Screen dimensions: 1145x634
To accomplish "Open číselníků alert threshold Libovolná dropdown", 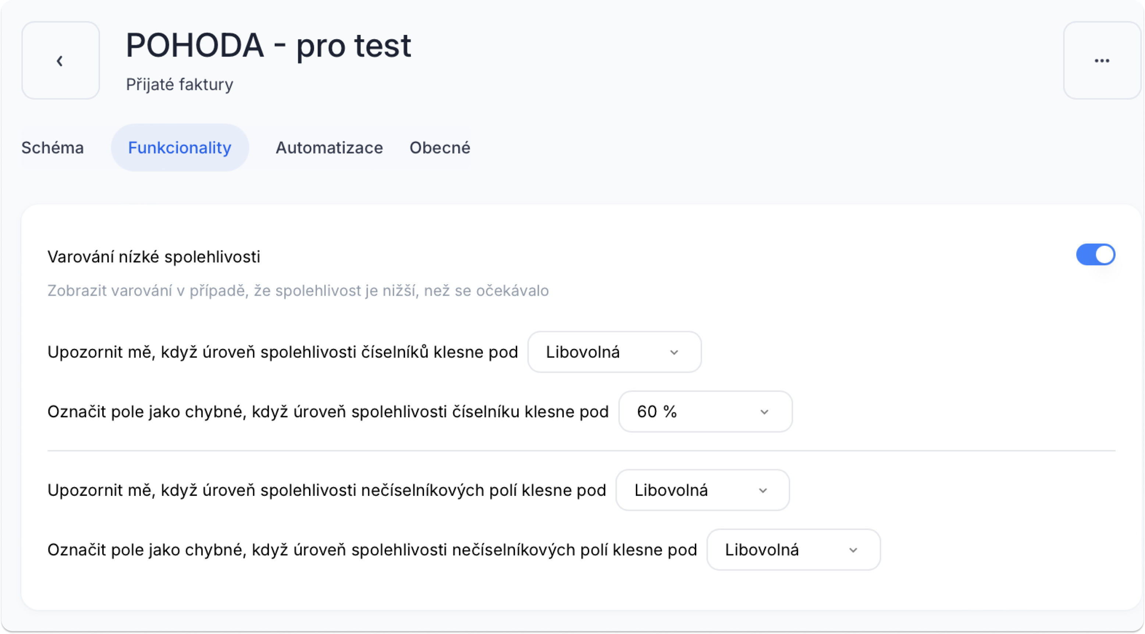I will (614, 352).
